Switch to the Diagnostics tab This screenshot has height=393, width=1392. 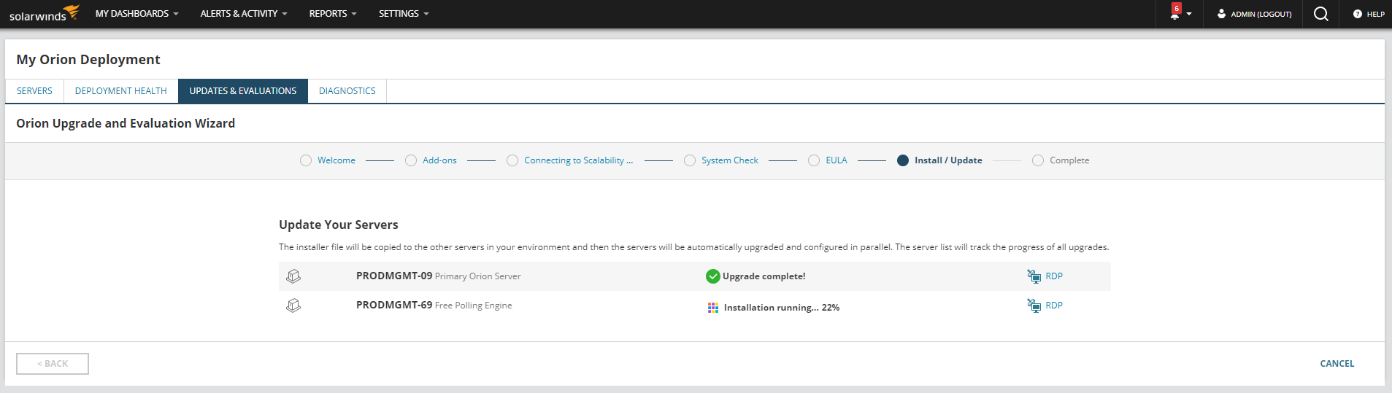[x=347, y=91]
